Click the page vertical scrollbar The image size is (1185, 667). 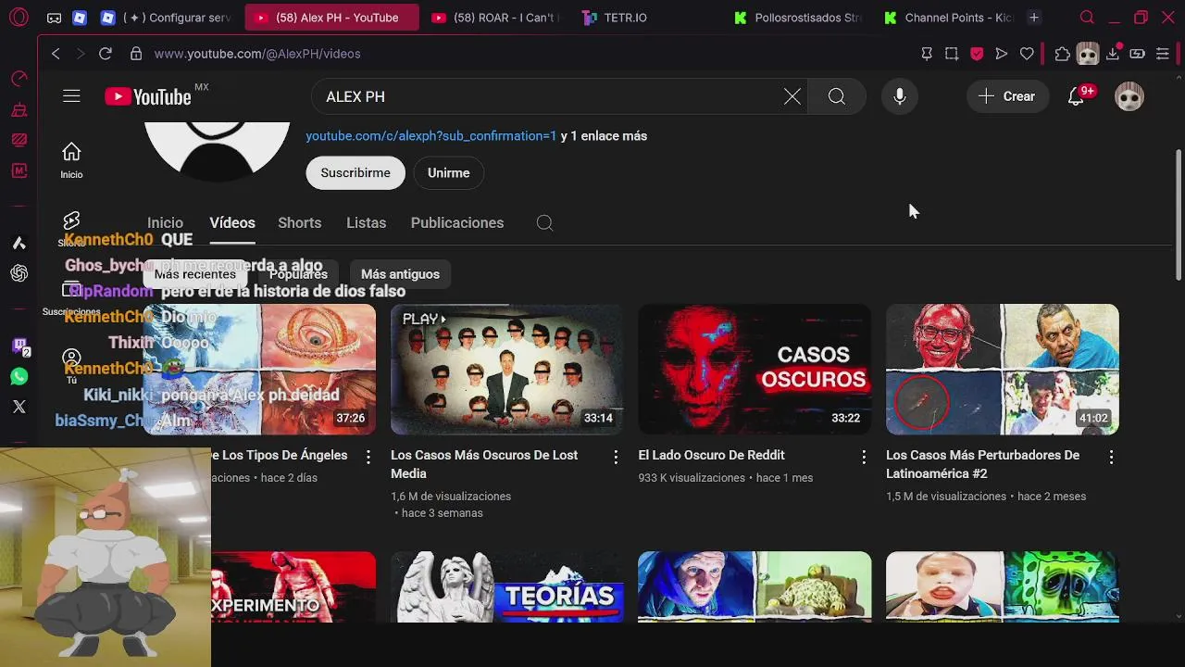click(1179, 213)
